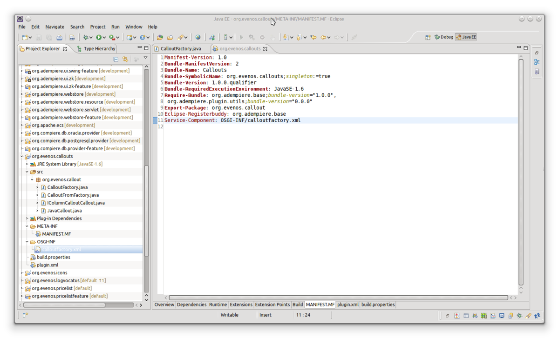Click the Open Perspective icon

428,37
